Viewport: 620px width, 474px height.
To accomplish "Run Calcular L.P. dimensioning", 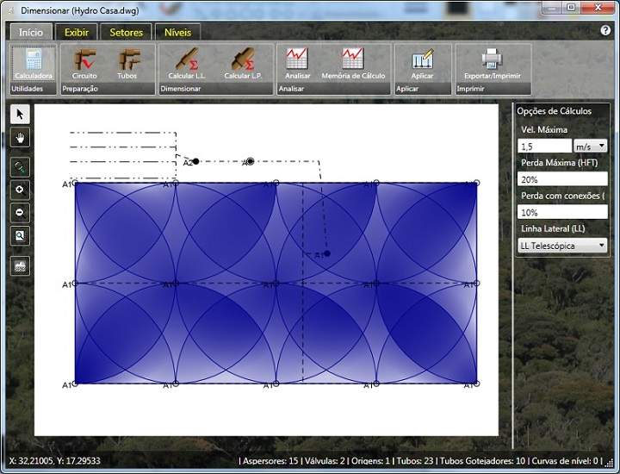I will tap(243, 63).
